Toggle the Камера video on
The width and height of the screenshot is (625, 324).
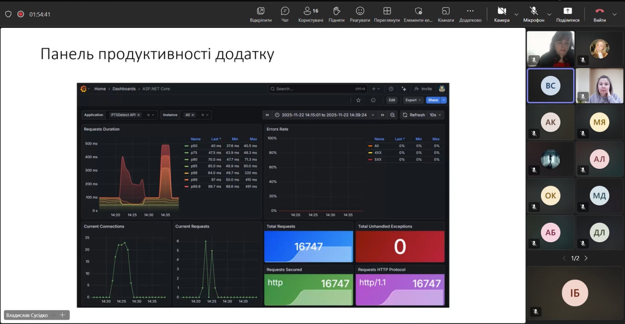pos(501,11)
